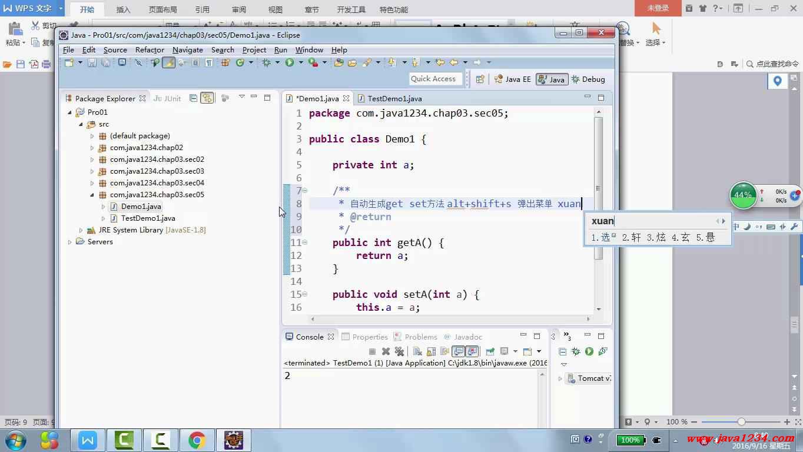
Task: Click the Windows Start button
Action: pyautogui.click(x=15, y=440)
